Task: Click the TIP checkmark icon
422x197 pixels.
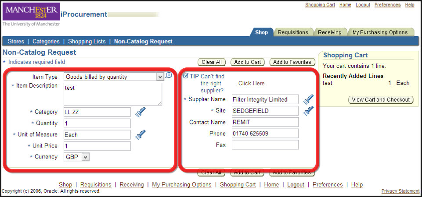Action: tap(186, 76)
